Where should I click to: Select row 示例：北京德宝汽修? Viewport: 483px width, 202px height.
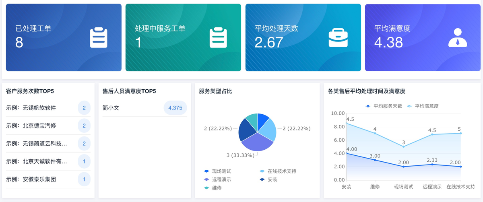tap(48, 126)
